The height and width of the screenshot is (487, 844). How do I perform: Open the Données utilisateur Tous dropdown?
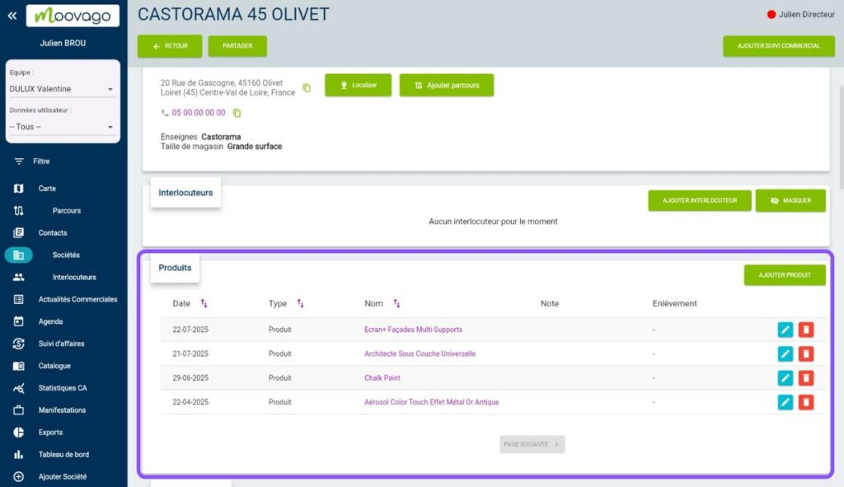[x=61, y=126]
